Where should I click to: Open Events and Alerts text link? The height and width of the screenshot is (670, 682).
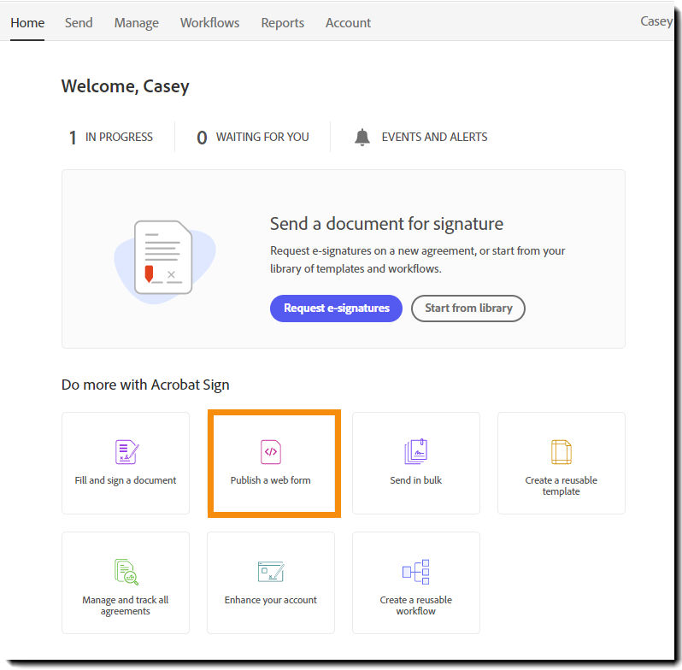click(434, 137)
